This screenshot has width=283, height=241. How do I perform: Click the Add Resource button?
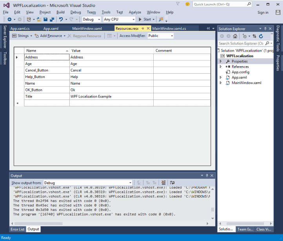[x=49, y=36]
